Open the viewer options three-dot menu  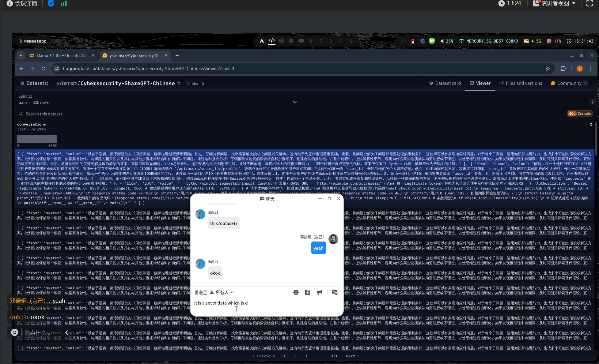click(x=593, y=103)
